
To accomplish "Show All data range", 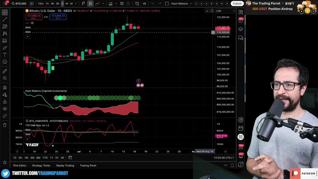I will pyautogui.click(x=62, y=158).
